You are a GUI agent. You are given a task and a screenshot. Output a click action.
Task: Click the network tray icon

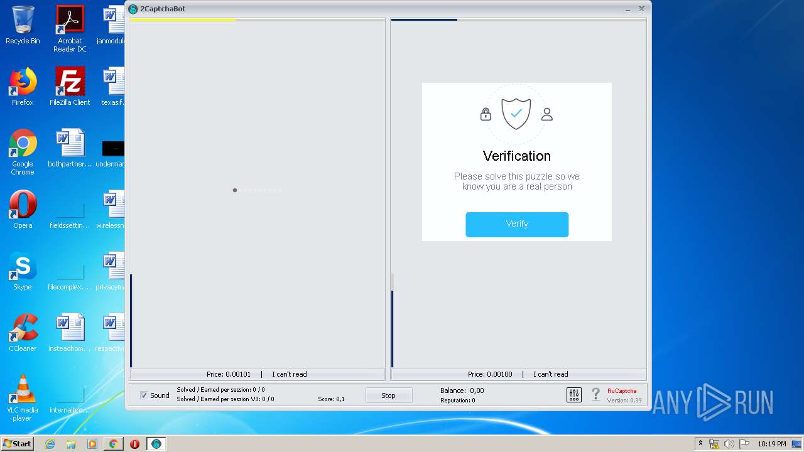[x=714, y=444]
